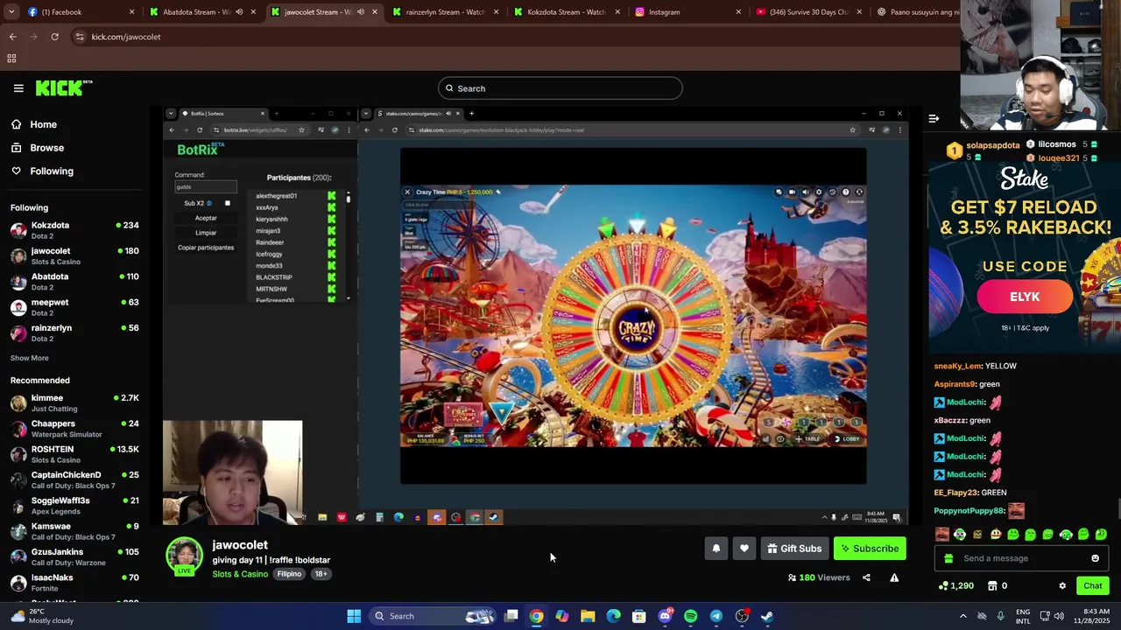The height and width of the screenshot is (630, 1121).
Task: Reload the browser page
Action: click(x=54, y=37)
